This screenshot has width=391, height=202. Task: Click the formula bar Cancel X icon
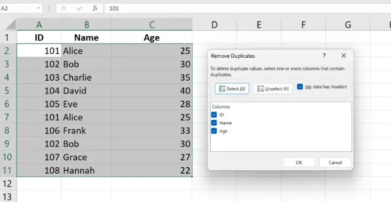(x=64, y=8)
